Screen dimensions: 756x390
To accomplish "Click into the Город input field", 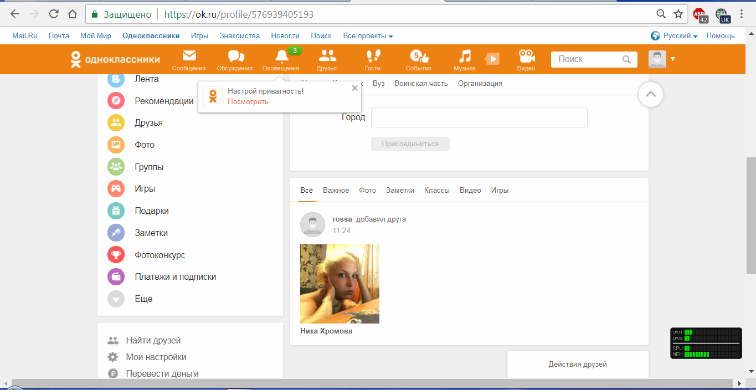I will (x=479, y=117).
